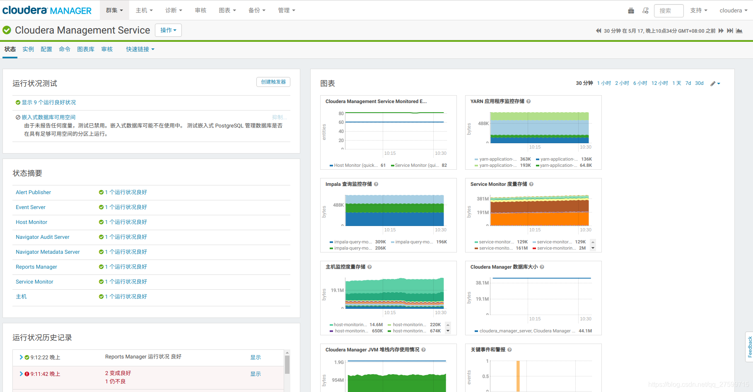The image size is (753, 392).
Task: Click 创建触发器 button
Action: (x=273, y=82)
